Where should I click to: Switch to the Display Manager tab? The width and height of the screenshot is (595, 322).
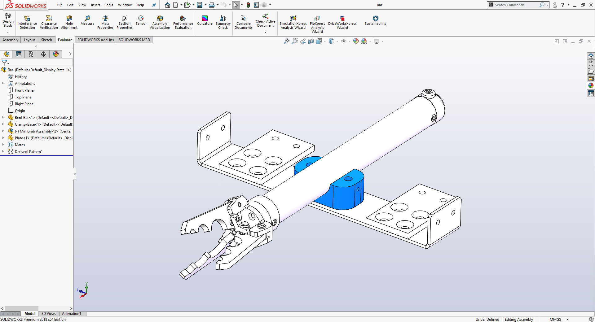coord(55,54)
